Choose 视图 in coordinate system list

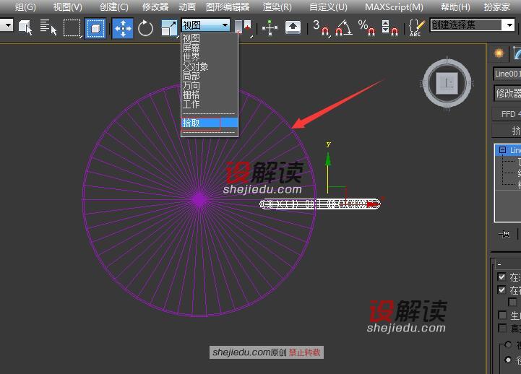[210, 38]
